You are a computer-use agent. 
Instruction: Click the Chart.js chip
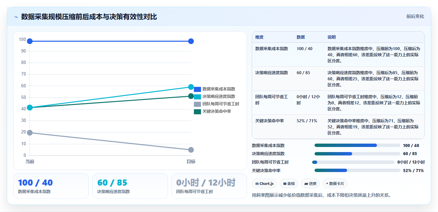click(x=265, y=184)
